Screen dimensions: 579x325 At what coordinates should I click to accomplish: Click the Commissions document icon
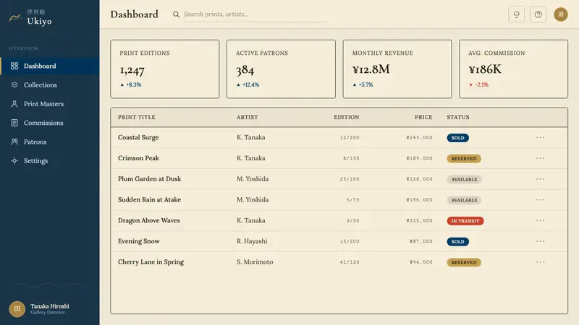[x=14, y=123]
